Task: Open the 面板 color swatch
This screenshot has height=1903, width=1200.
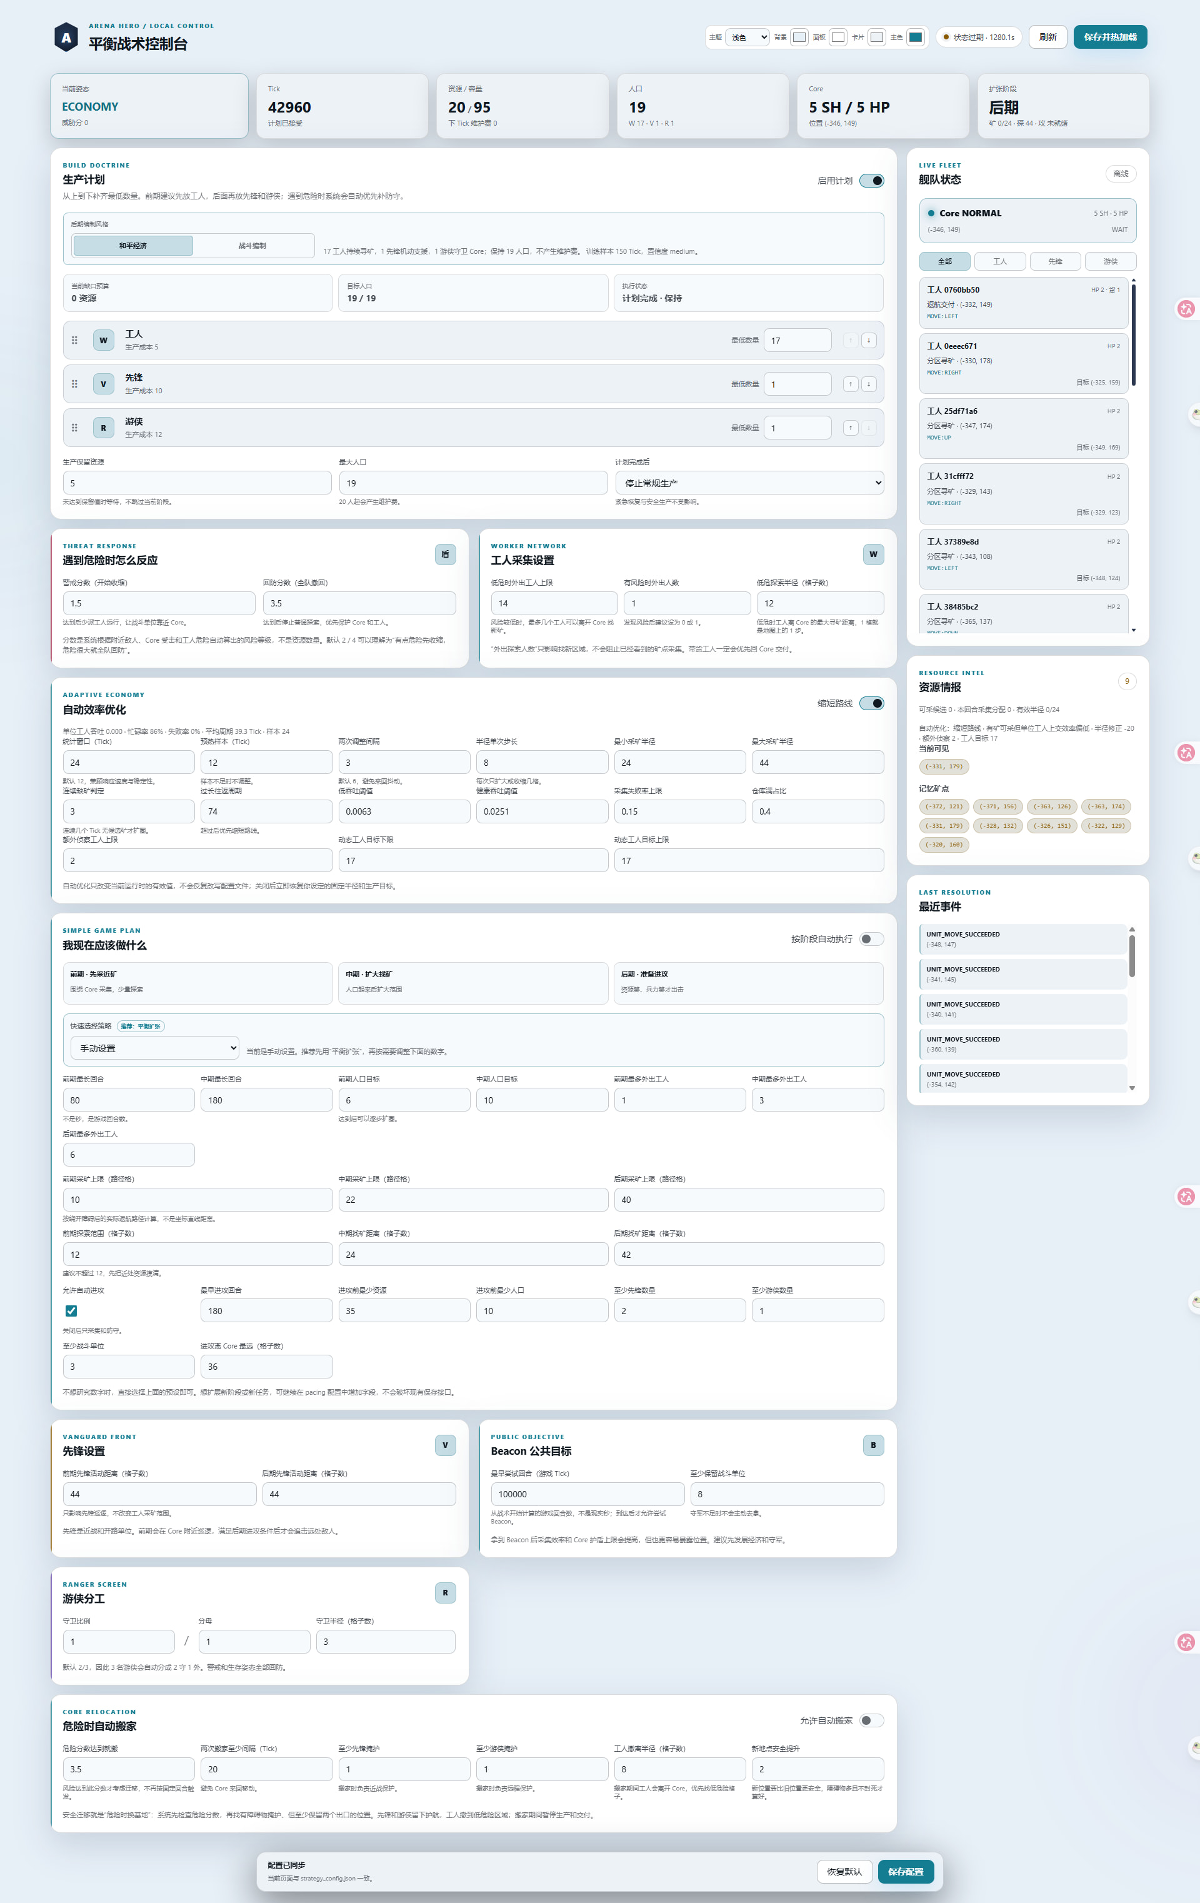Action: point(838,37)
